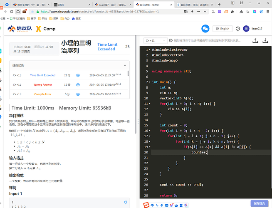Click the Compile Error status link
Image resolution: width=272 pixels, height=208 pixels.
pyautogui.click(x=43, y=94)
